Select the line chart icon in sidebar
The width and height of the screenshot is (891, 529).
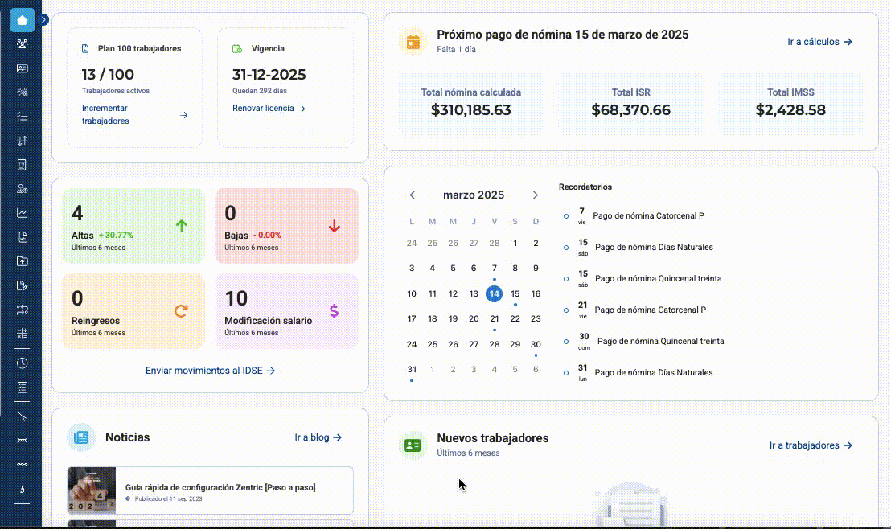click(23, 213)
